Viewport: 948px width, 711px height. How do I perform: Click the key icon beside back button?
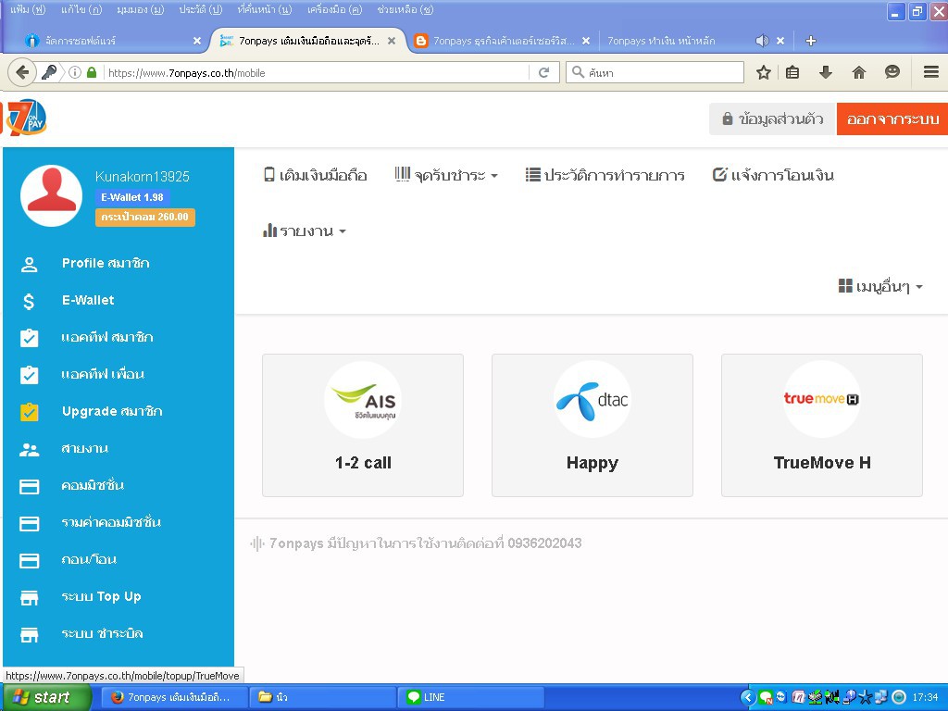click(x=49, y=72)
